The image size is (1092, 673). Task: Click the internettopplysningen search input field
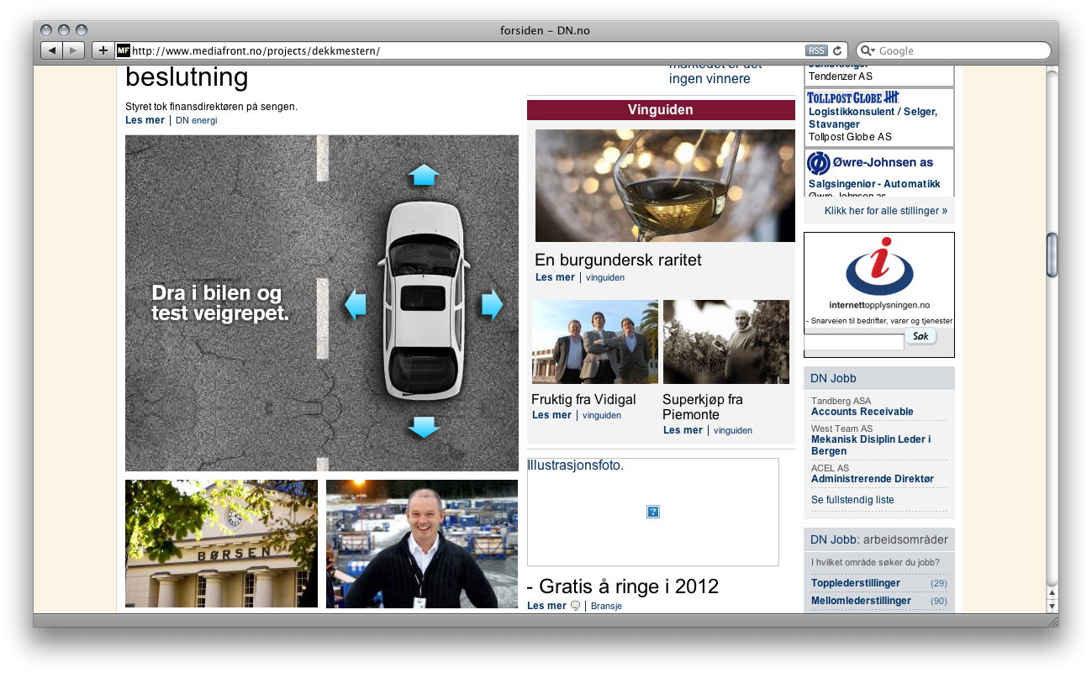click(x=854, y=342)
